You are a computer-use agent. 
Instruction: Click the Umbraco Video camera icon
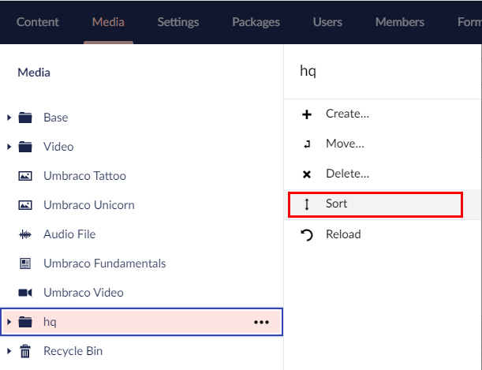tap(25, 293)
